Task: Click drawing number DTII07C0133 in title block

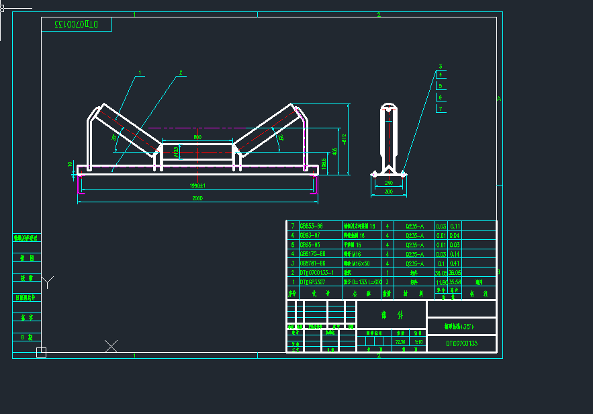Action: (461, 343)
